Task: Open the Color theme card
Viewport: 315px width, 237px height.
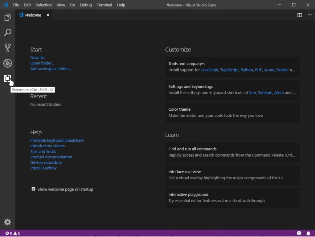Action: point(232,112)
